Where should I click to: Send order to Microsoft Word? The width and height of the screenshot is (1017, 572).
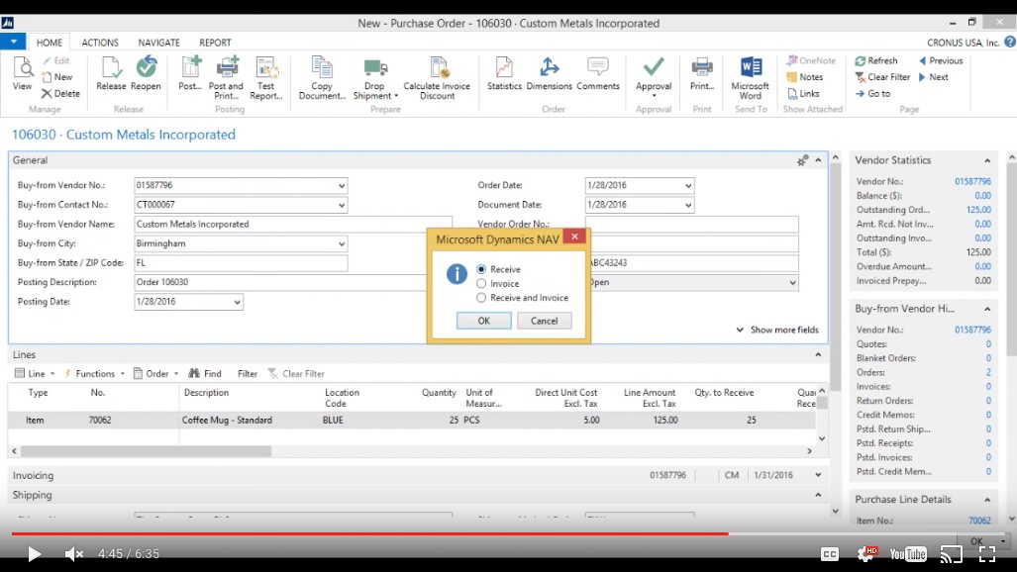[751, 78]
